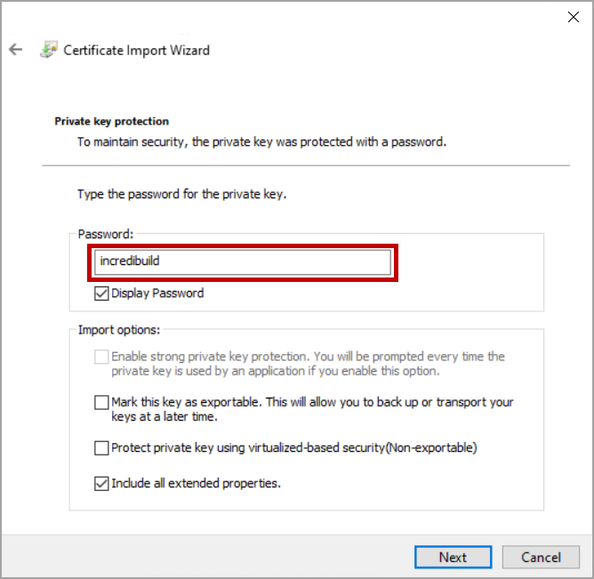Enable the Mark this key as exportable checkbox
Viewport: 594px width, 579px height.
tap(101, 403)
